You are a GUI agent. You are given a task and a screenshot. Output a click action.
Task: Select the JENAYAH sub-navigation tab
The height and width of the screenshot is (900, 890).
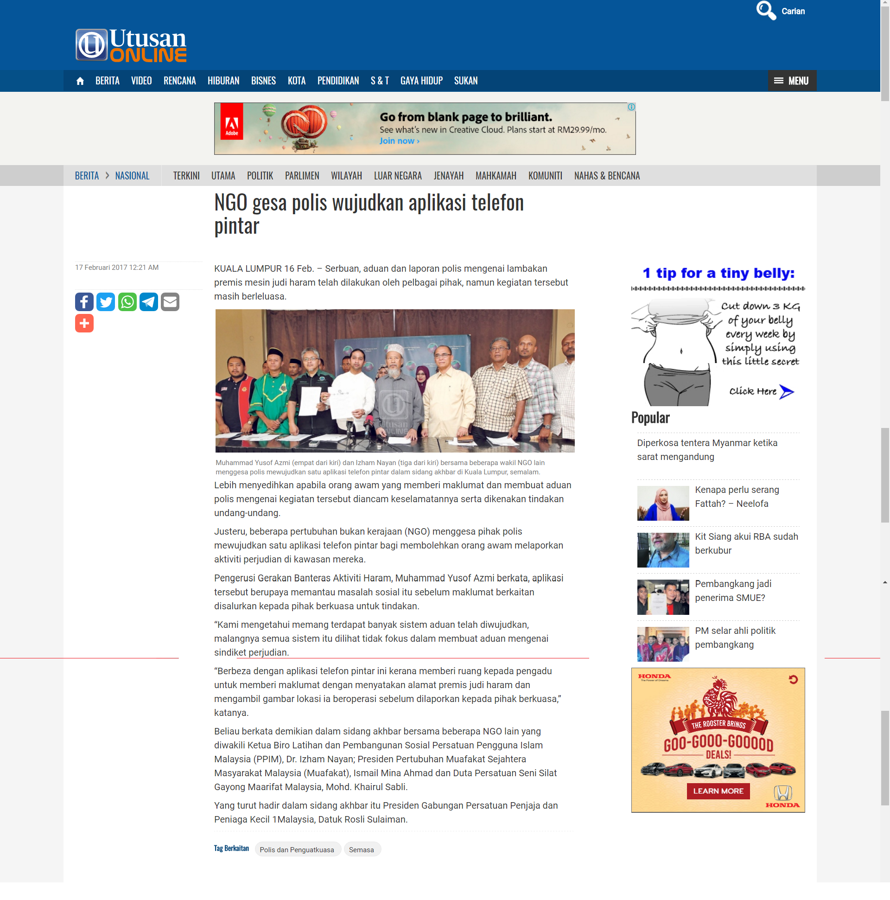[448, 176]
